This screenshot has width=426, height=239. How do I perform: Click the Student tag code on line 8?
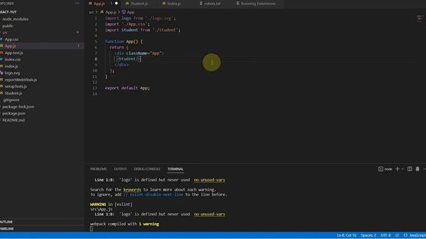click(128, 59)
